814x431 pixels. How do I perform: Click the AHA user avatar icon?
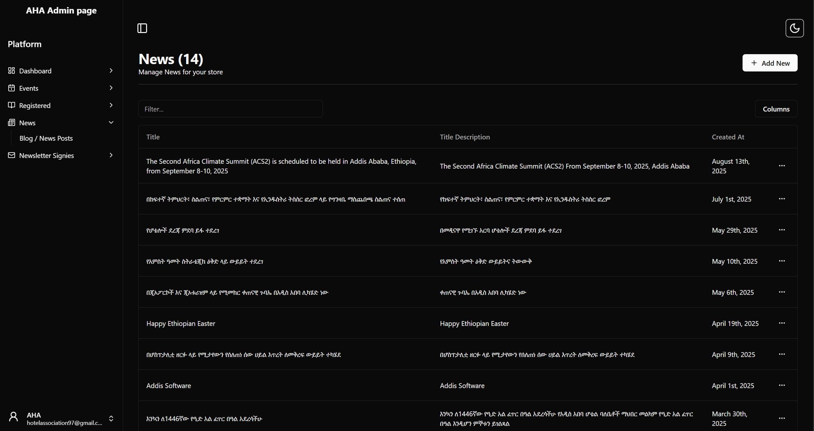point(13,417)
